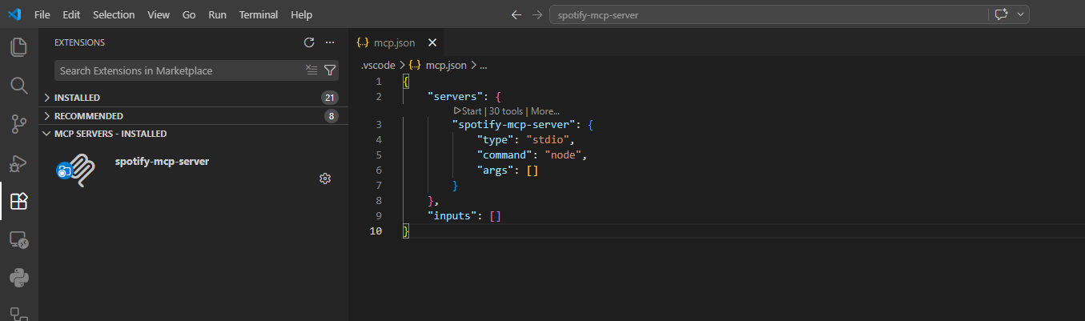Clear extensions search results

[311, 70]
